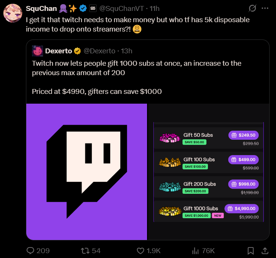Image resolution: width=276 pixels, height=258 pixels.
Task: Open the Twitch logo image
Action: [x=86, y=172]
